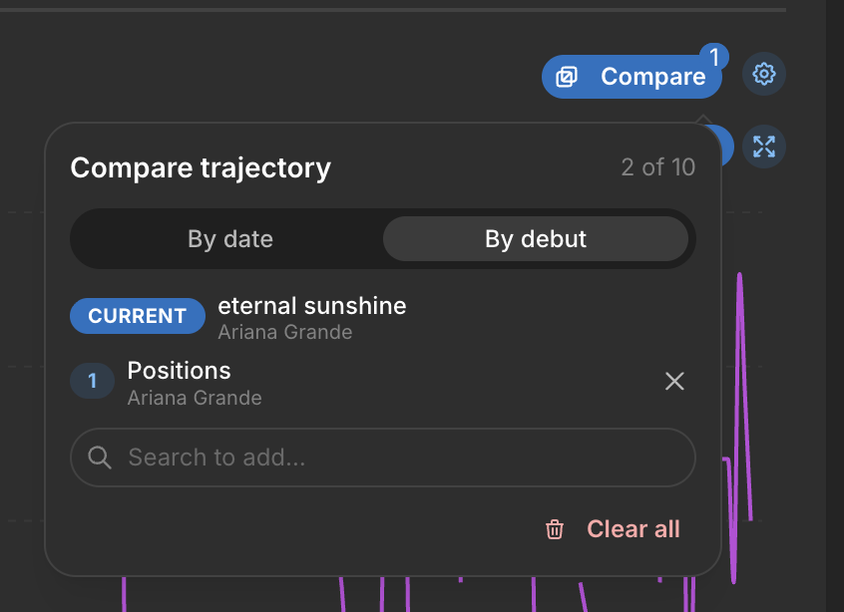The height and width of the screenshot is (612, 844).
Task: Select the By debut tab
Action: pos(536,239)
